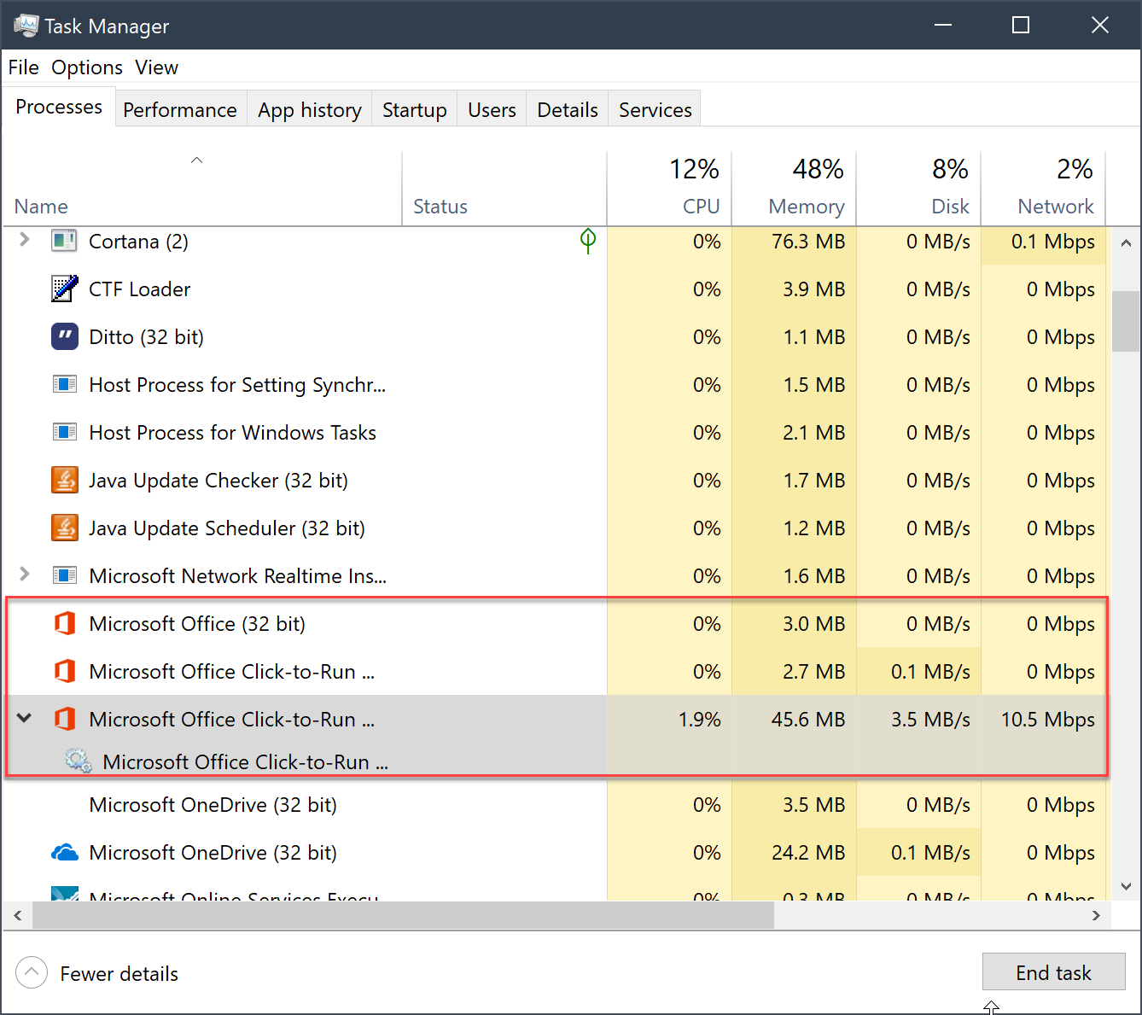Viewport: 1142px width, 1015px height.
Task: Switch to the Performance tab
Action: [180, 109]
